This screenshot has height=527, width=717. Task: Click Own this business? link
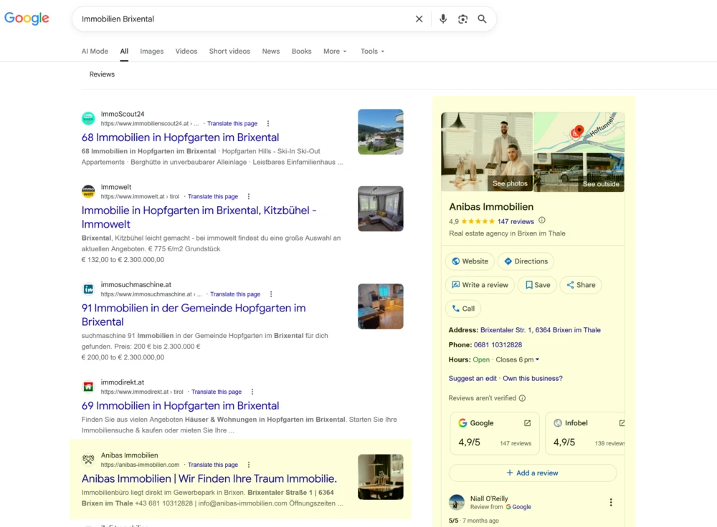[533, 379]
